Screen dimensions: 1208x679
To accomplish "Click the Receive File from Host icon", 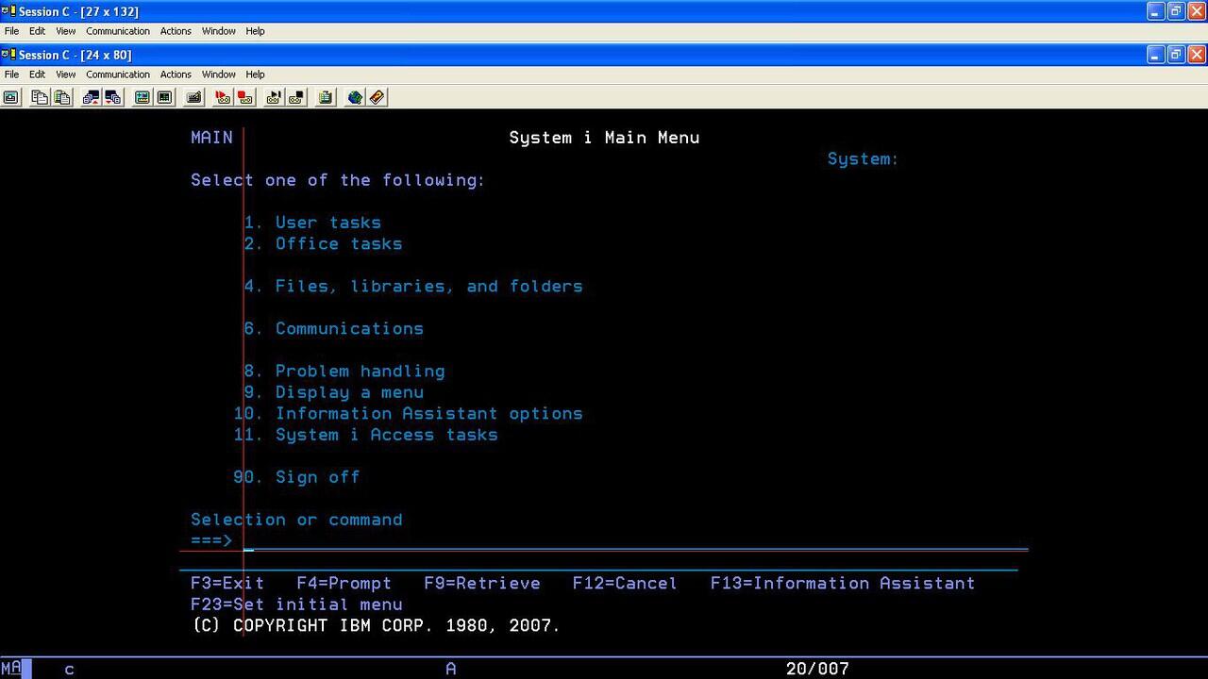I will [113, 97].
